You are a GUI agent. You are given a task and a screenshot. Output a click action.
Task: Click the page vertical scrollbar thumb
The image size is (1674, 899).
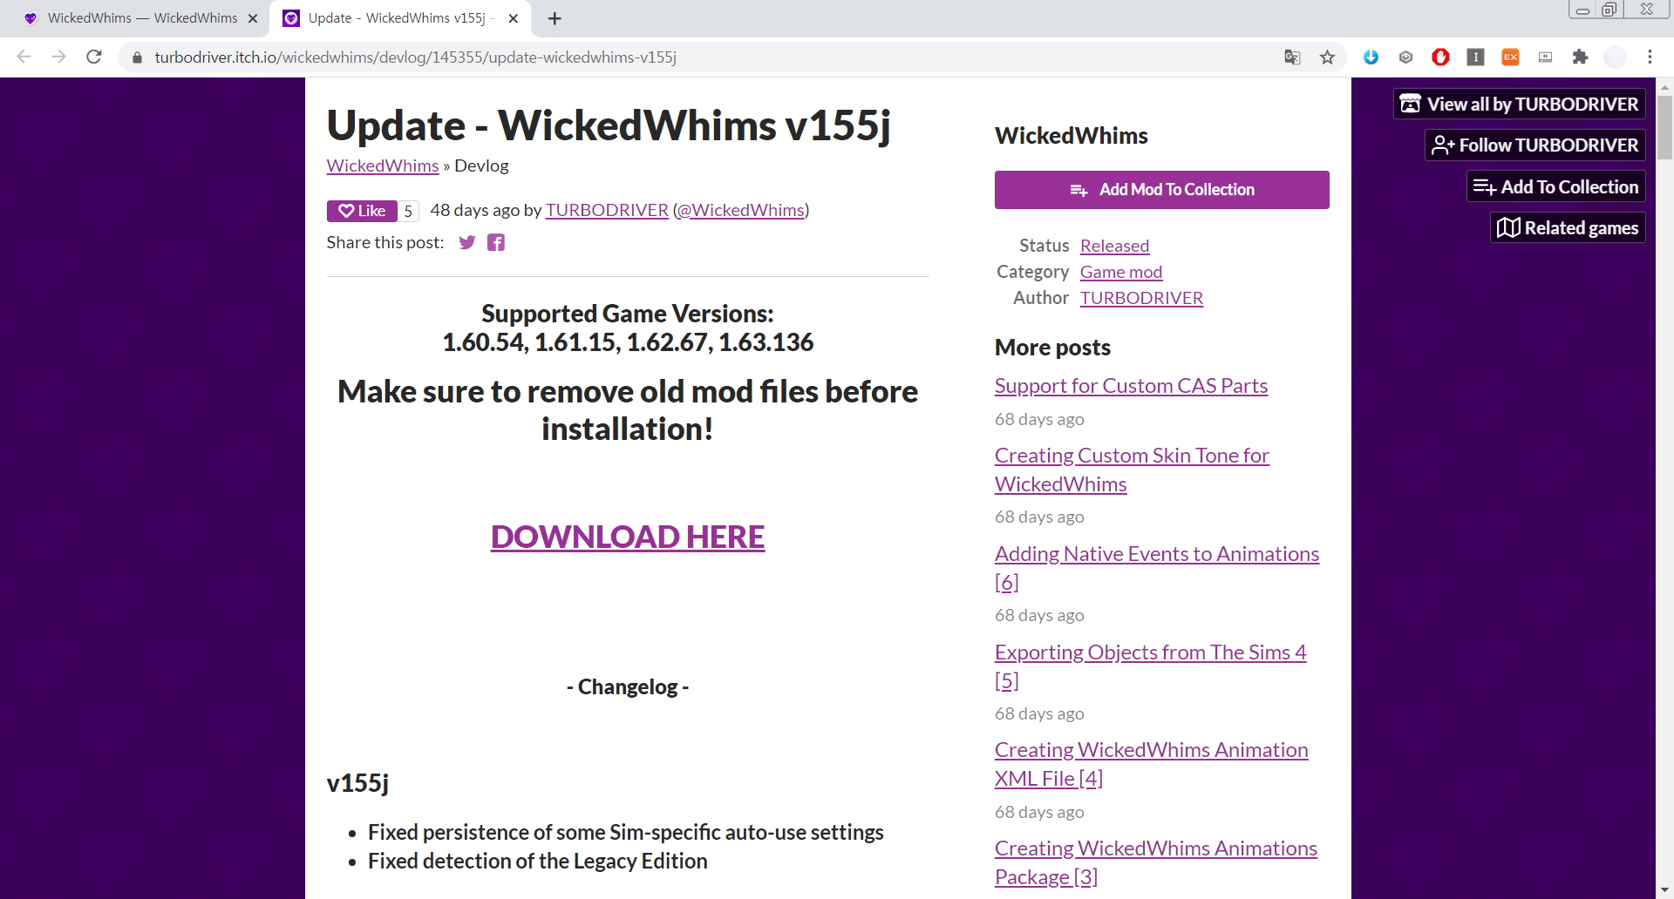click(x=1665, y=127)
